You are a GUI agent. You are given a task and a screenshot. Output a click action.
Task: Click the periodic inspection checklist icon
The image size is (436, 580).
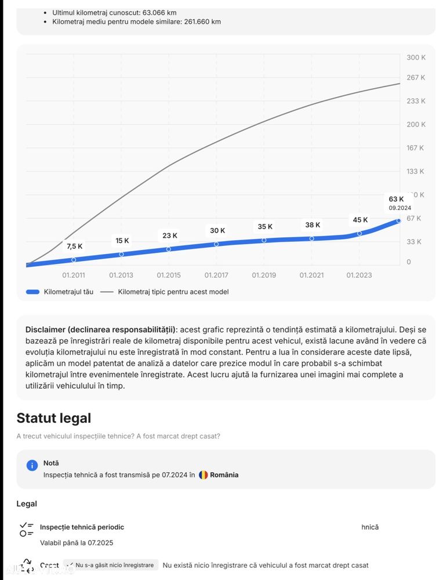27,529
